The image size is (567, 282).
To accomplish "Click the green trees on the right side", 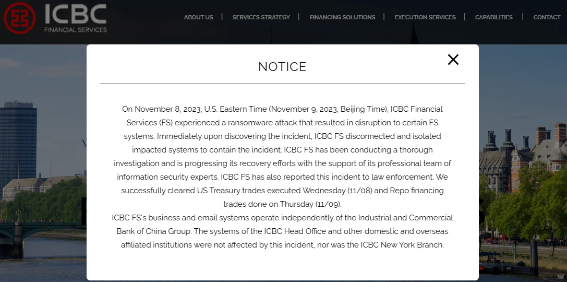I will click(527, 209).
